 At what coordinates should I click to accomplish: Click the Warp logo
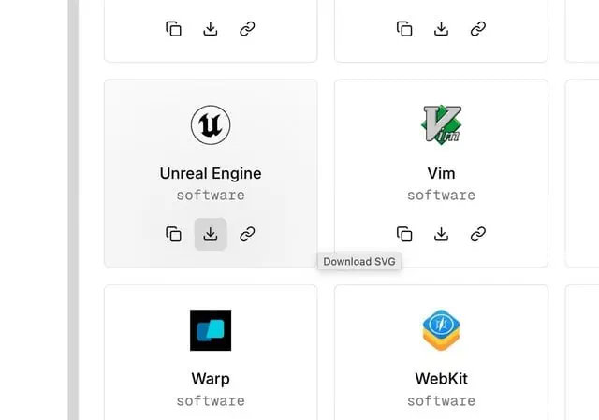click(x=211, y=330)
